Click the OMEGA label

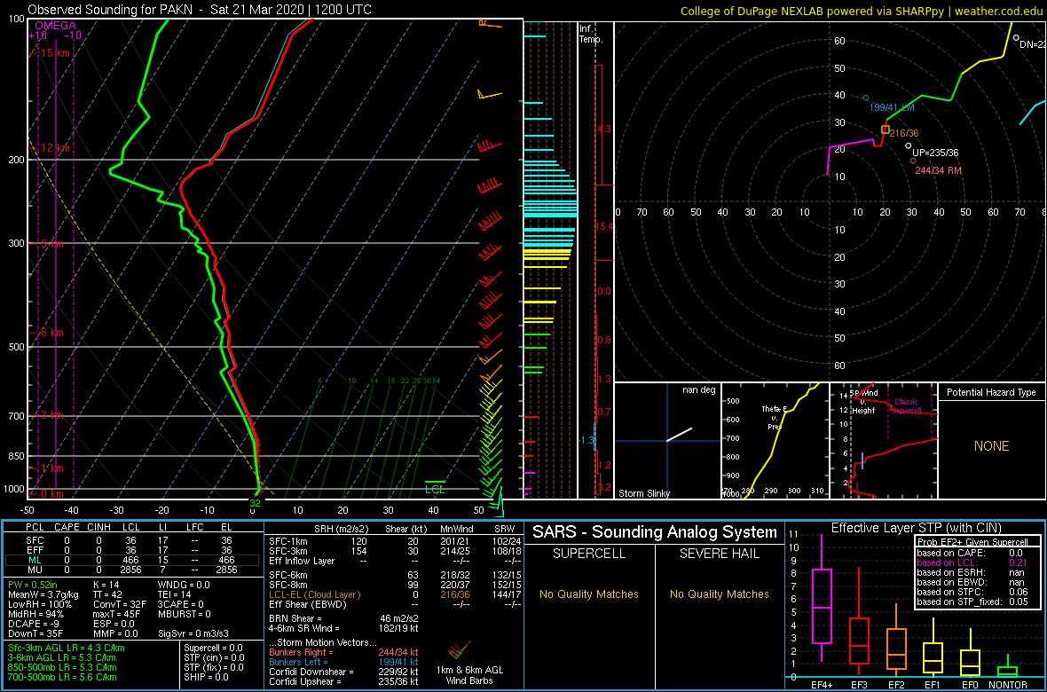(x=55, y=26)
